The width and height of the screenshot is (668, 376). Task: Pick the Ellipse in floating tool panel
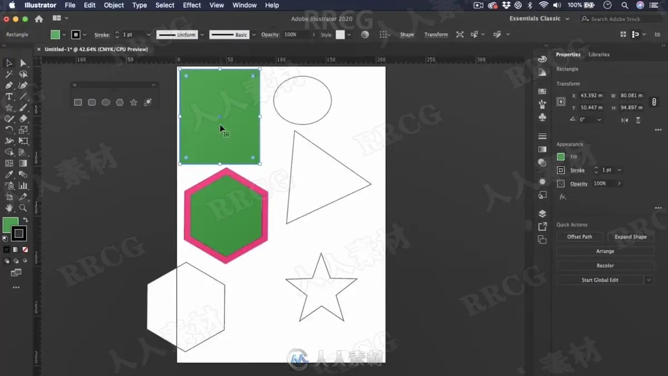(106, 102)
